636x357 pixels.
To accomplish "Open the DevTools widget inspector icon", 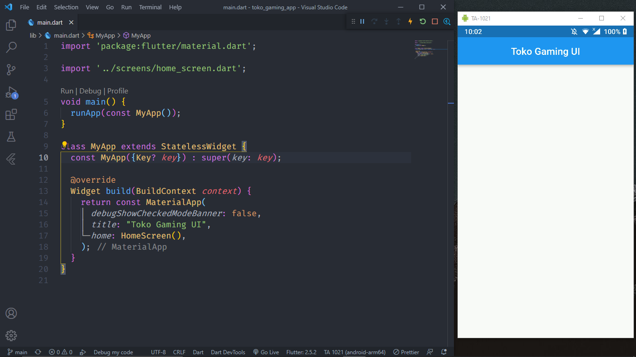I will [447, 21].
